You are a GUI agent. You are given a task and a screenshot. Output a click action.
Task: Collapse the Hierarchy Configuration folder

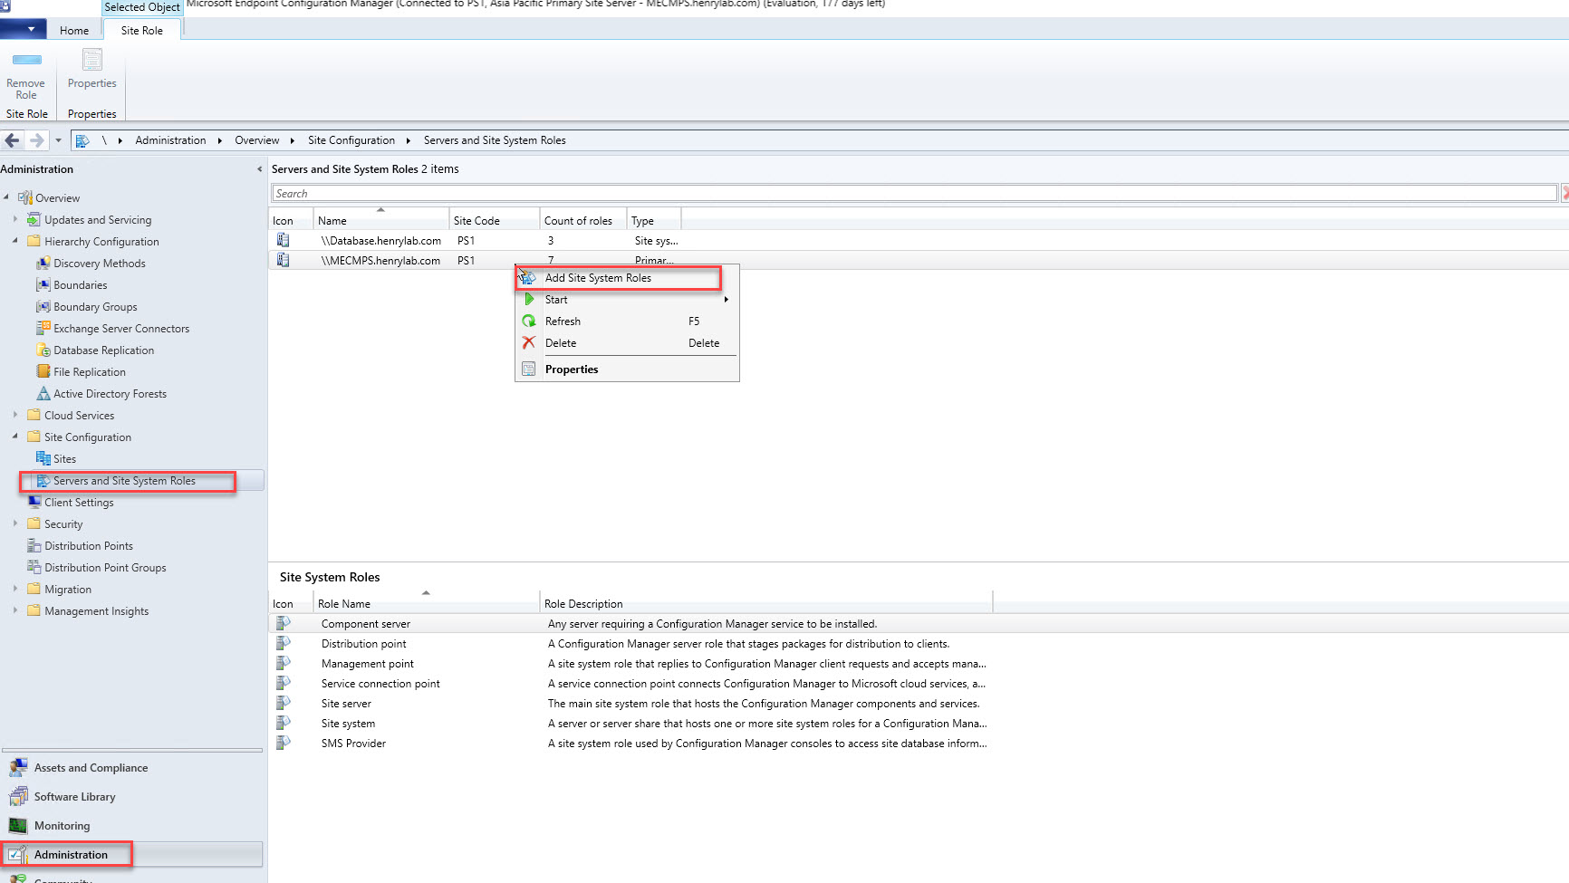tap(15, 241)
